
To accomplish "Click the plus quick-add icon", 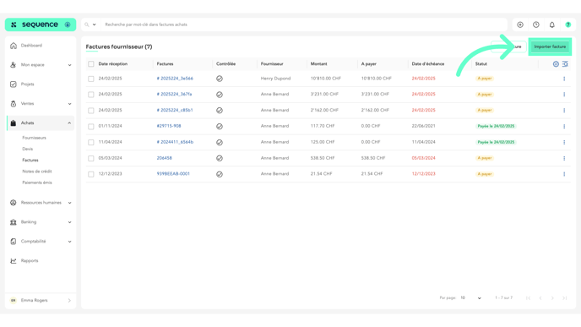I will point(520,25).
